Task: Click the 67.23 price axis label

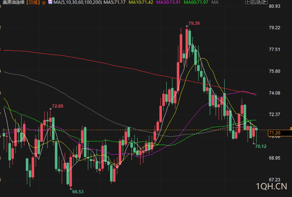Action: 275,180
